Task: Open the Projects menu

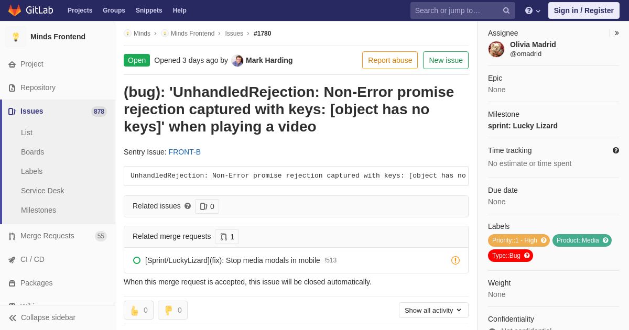Action: point(80,10)
